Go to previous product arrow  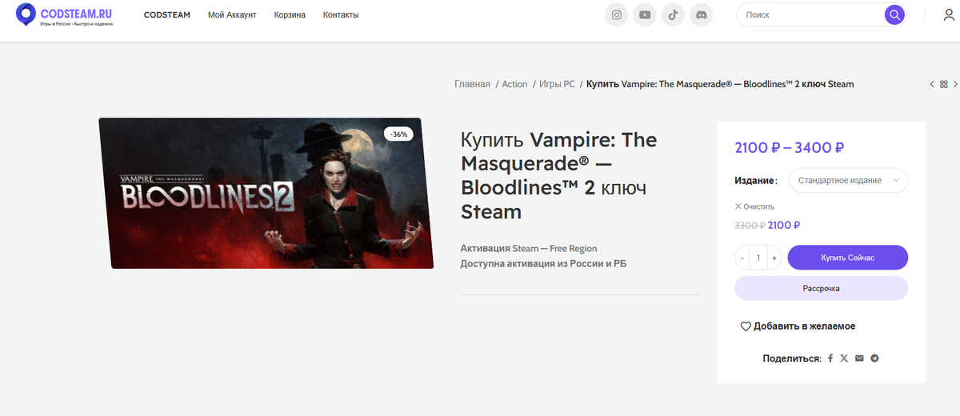point(932,84)
